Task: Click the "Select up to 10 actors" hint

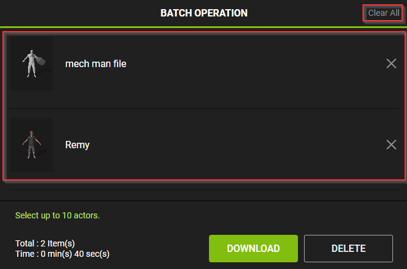Action: [x=57, y=215]
